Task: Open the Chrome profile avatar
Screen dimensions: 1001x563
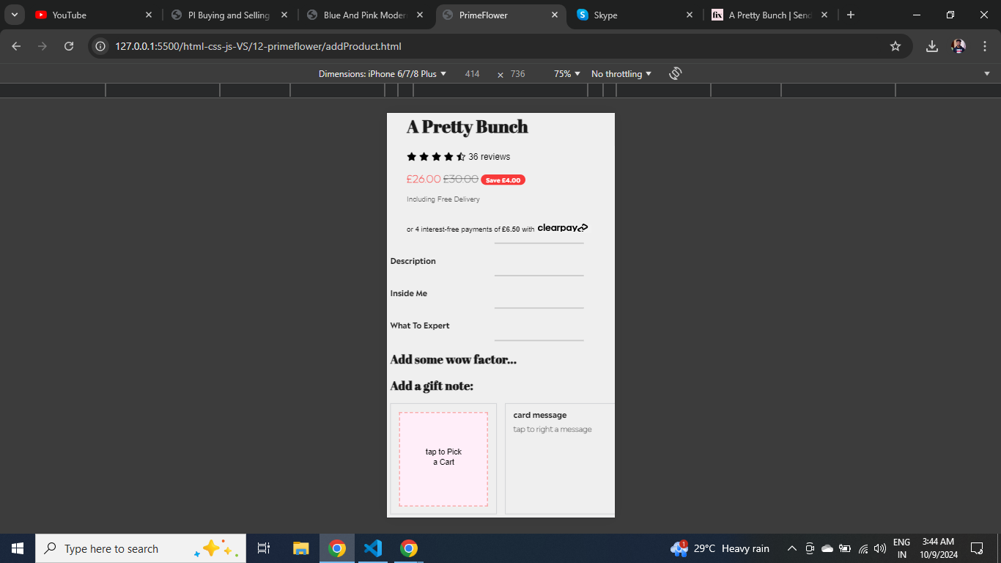Action: click(958, 46)
